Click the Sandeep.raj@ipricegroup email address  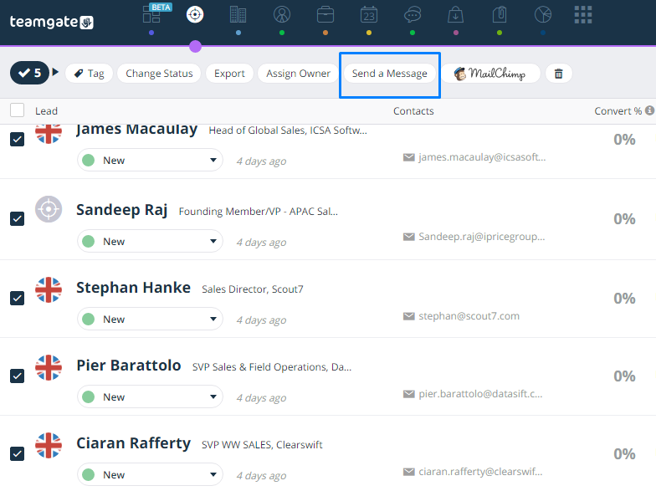point(482,237)
